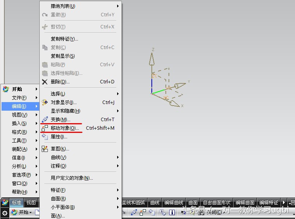Image resolution: width=295 pixels, height=219 pixels.
Task: Open the 格式(R) menu
Action: click(x=20, y=132)
